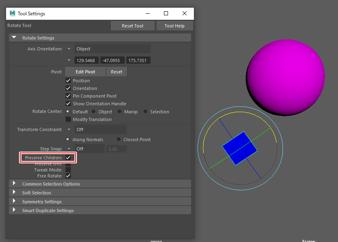Select the Manip rotate center radio button
Image resolution: width=338 pixels, height=242 pixels.
pyautogui.click(x=120, y=112)
